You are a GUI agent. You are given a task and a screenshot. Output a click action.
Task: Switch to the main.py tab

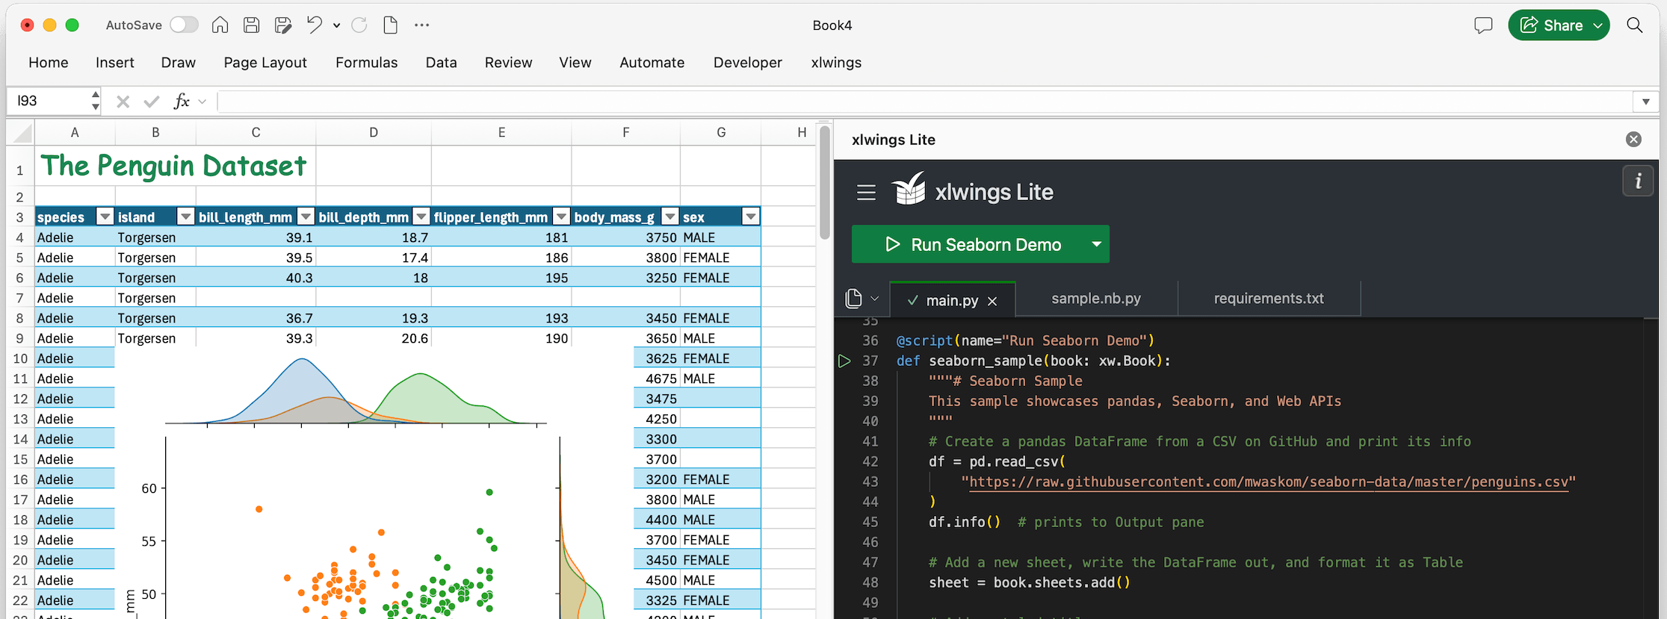coord(952,300)
